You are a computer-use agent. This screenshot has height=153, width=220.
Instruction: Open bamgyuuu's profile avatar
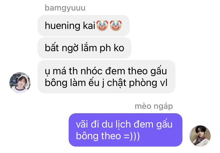pos(20,82)
